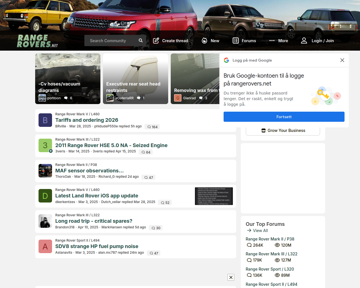Click the search magnifier icon
The height and width of the screenshot is (288, 360).
point(141,40)
